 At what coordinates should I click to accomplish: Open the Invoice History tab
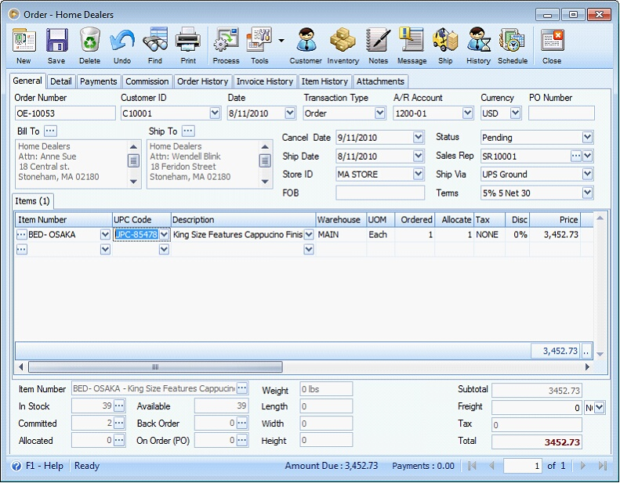pos(265,81)
